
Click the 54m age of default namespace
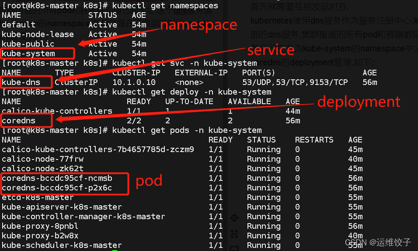(139, 25)
